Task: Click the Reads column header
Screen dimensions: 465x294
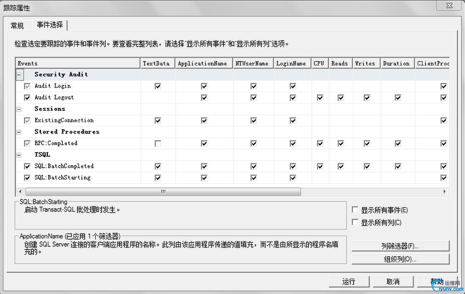Action: coord(341,63)
